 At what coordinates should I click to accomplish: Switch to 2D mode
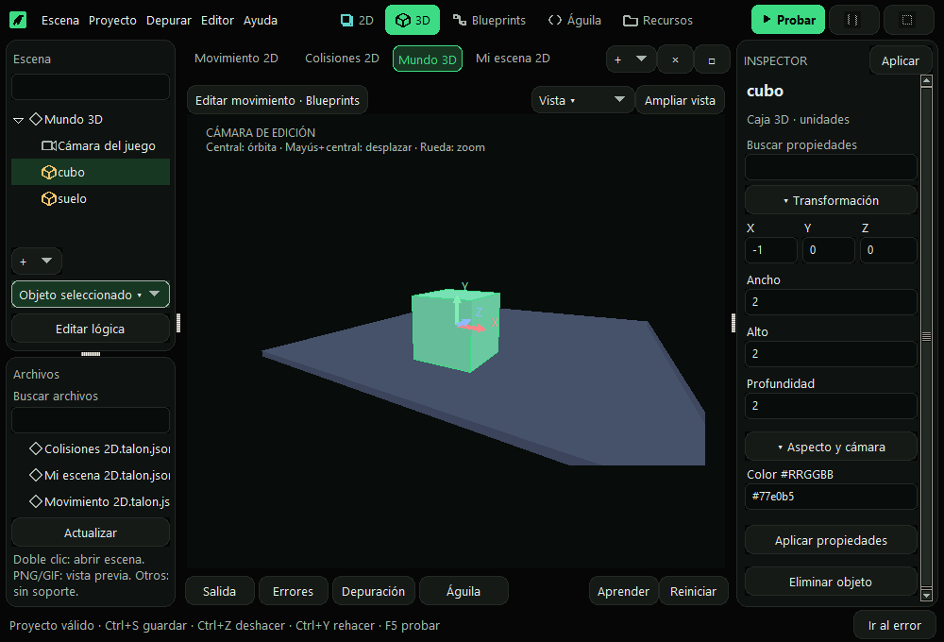click(x=357, y=20)
